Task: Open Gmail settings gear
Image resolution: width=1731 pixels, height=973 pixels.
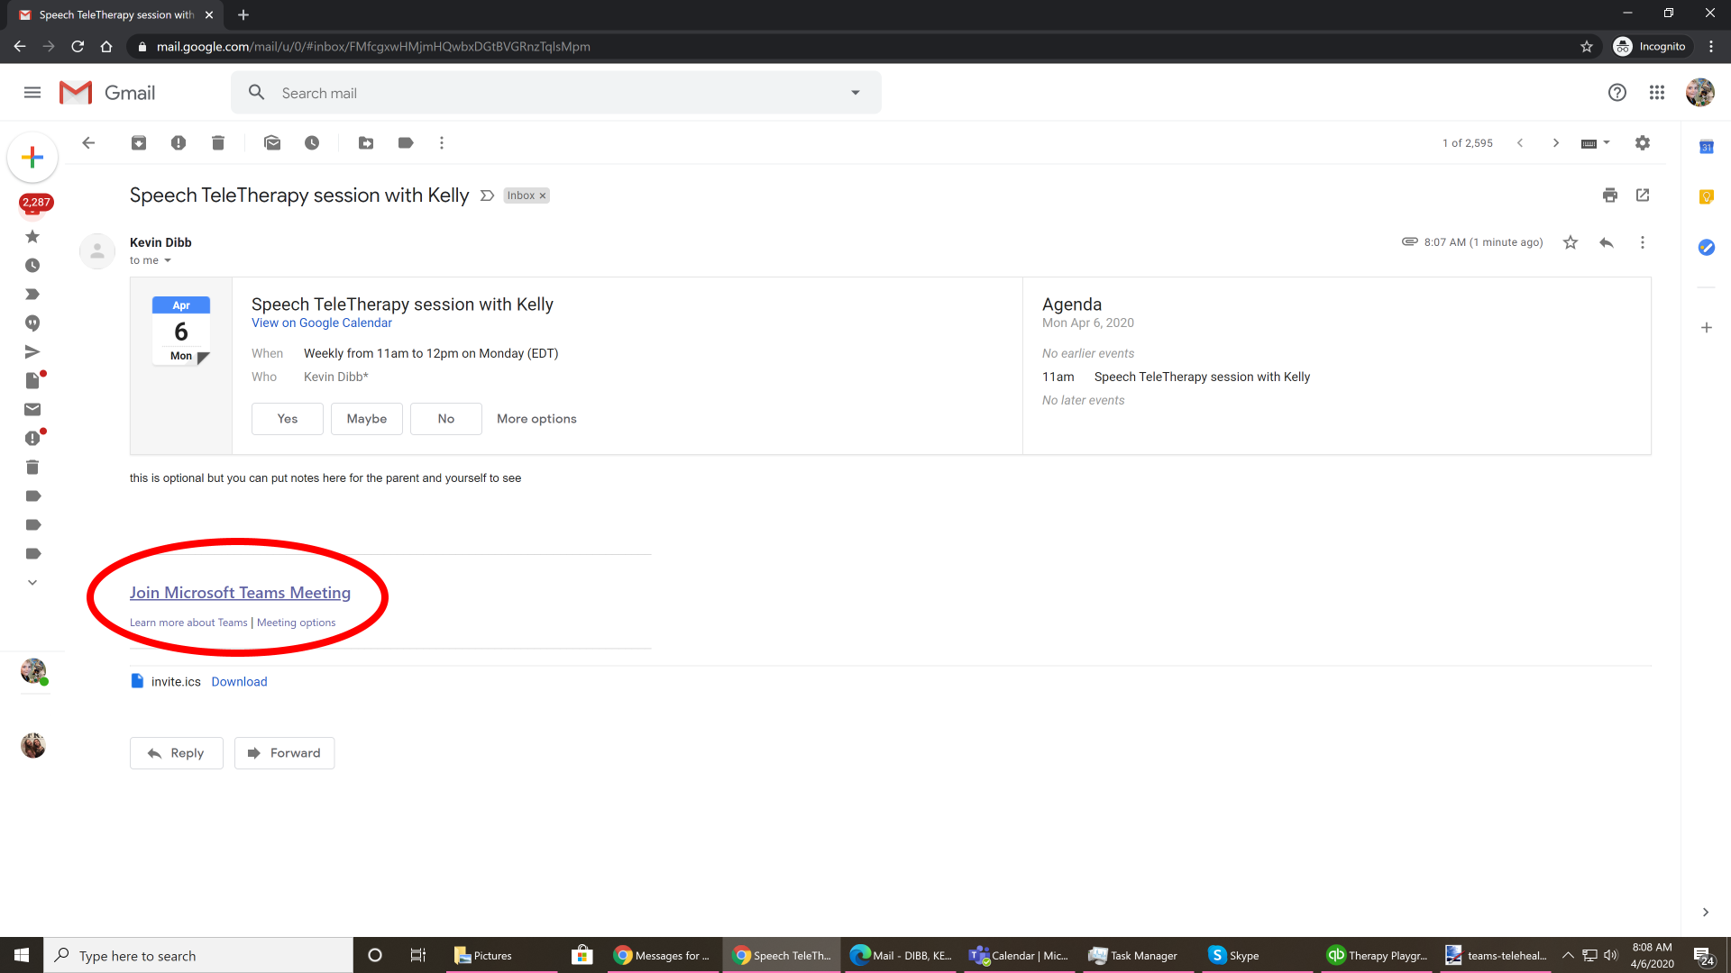Action: pyautogui.click(x=1643, y=142)
